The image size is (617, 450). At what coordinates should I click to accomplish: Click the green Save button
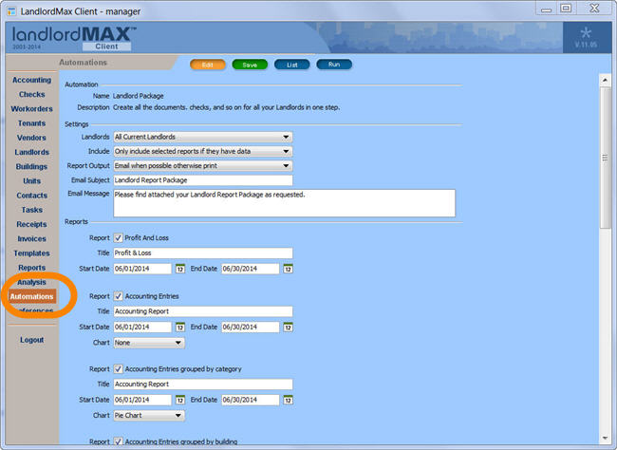(250, 65)
